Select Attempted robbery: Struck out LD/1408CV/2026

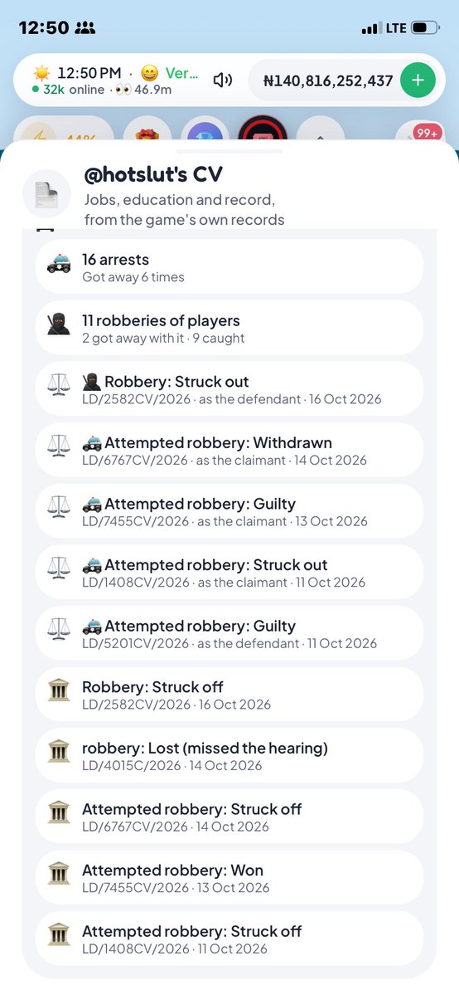229,572
